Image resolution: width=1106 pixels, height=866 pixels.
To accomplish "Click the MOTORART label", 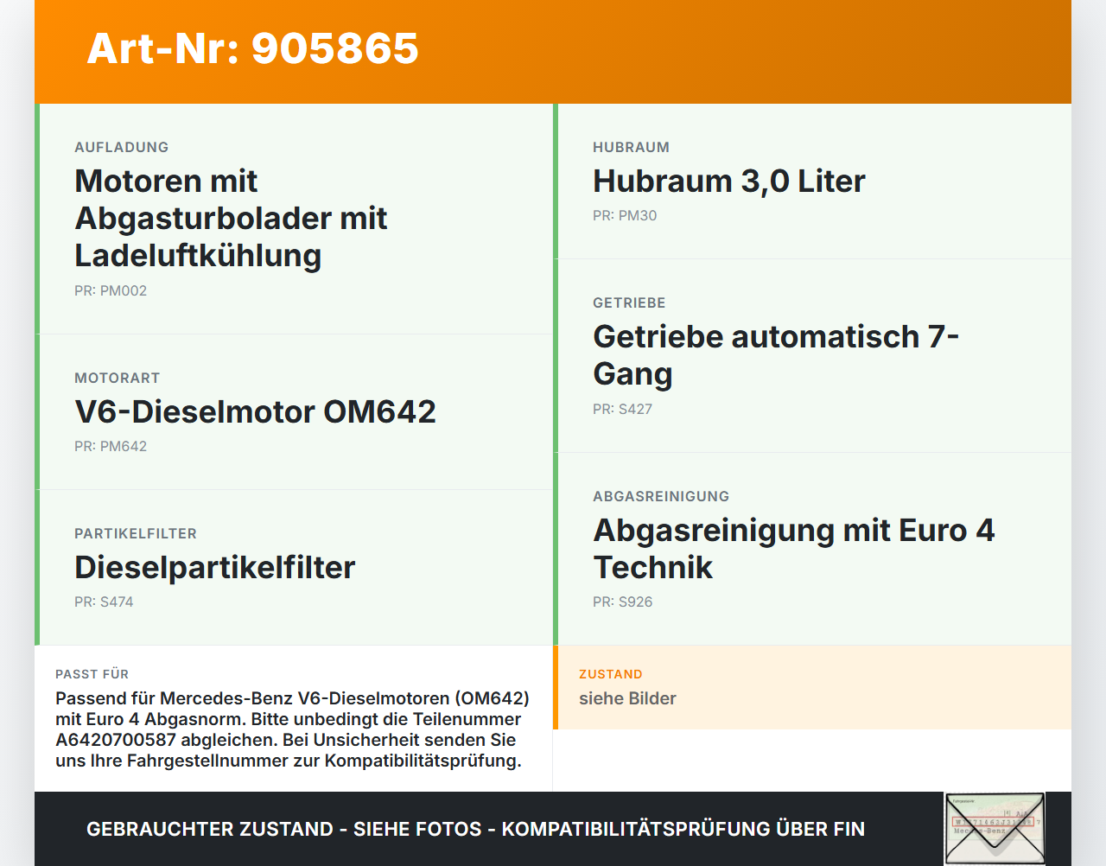I will coord(118,378).
